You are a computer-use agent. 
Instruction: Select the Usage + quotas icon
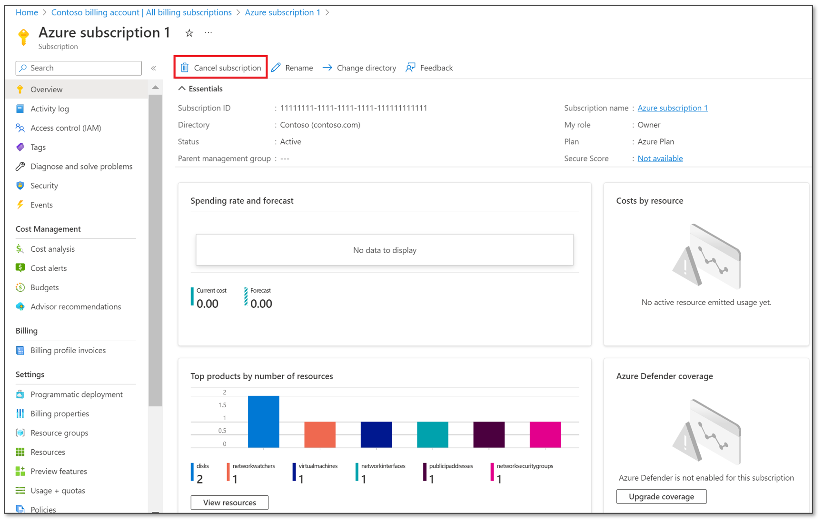point(20,491)
